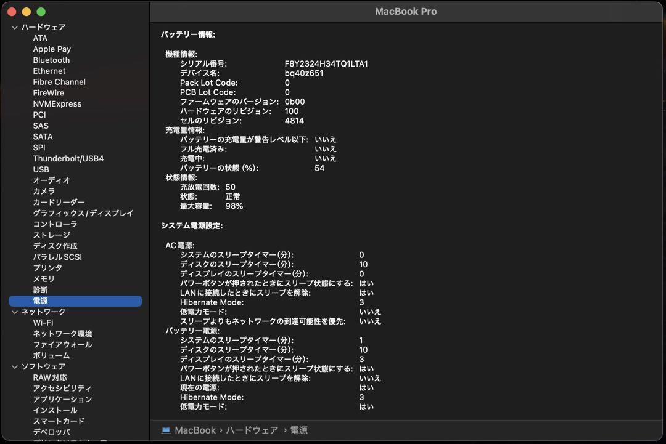Image resolution: width=666 pixels, height=444 pixels.
Task: Select ボリューム in the sidebar
Action: (x=51, y=356)
